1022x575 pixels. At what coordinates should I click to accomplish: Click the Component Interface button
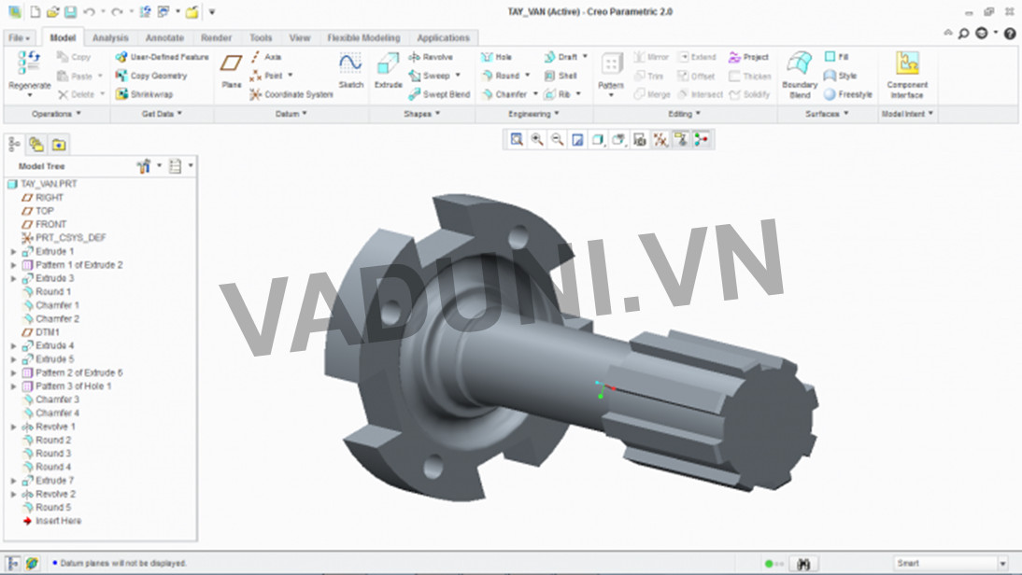(x=907, y=76)
